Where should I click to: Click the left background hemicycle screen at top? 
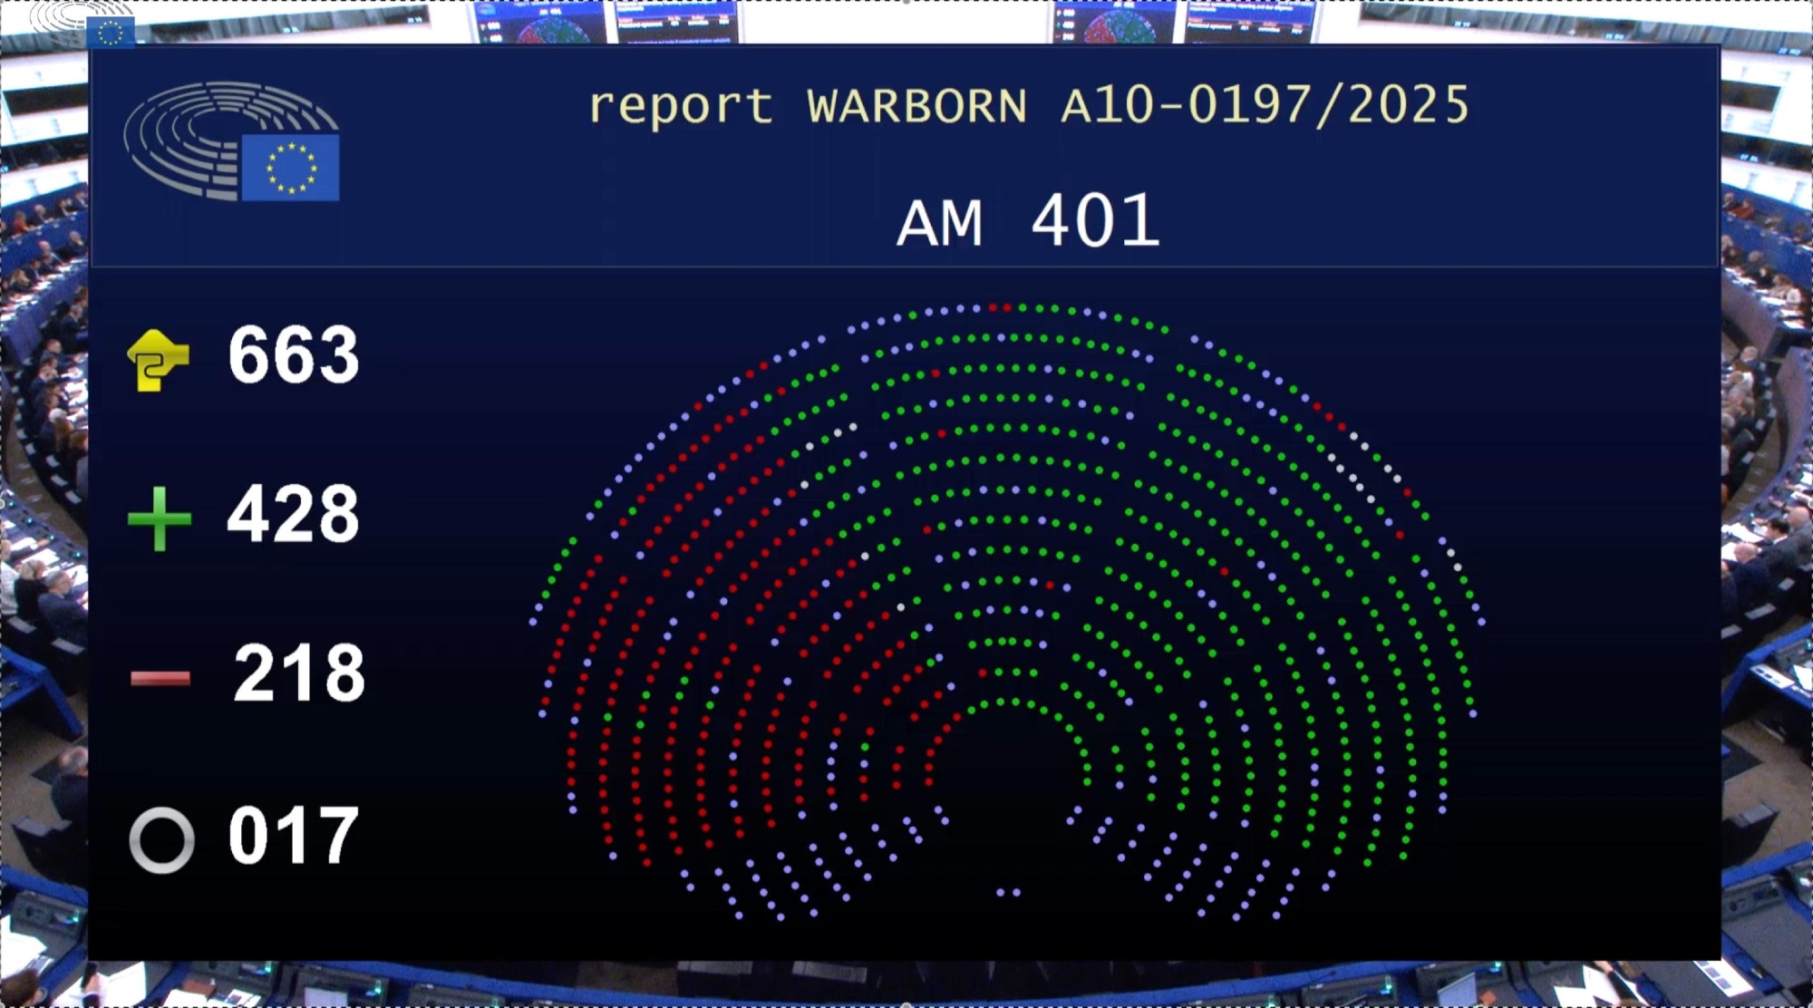540,22
